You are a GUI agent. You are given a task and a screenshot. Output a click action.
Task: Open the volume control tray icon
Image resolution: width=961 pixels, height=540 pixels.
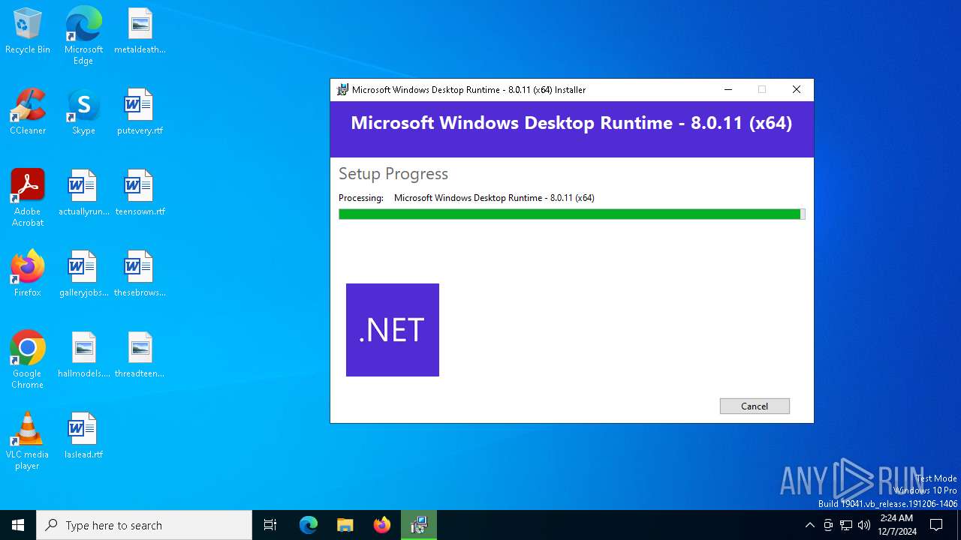tap(864, 525)
